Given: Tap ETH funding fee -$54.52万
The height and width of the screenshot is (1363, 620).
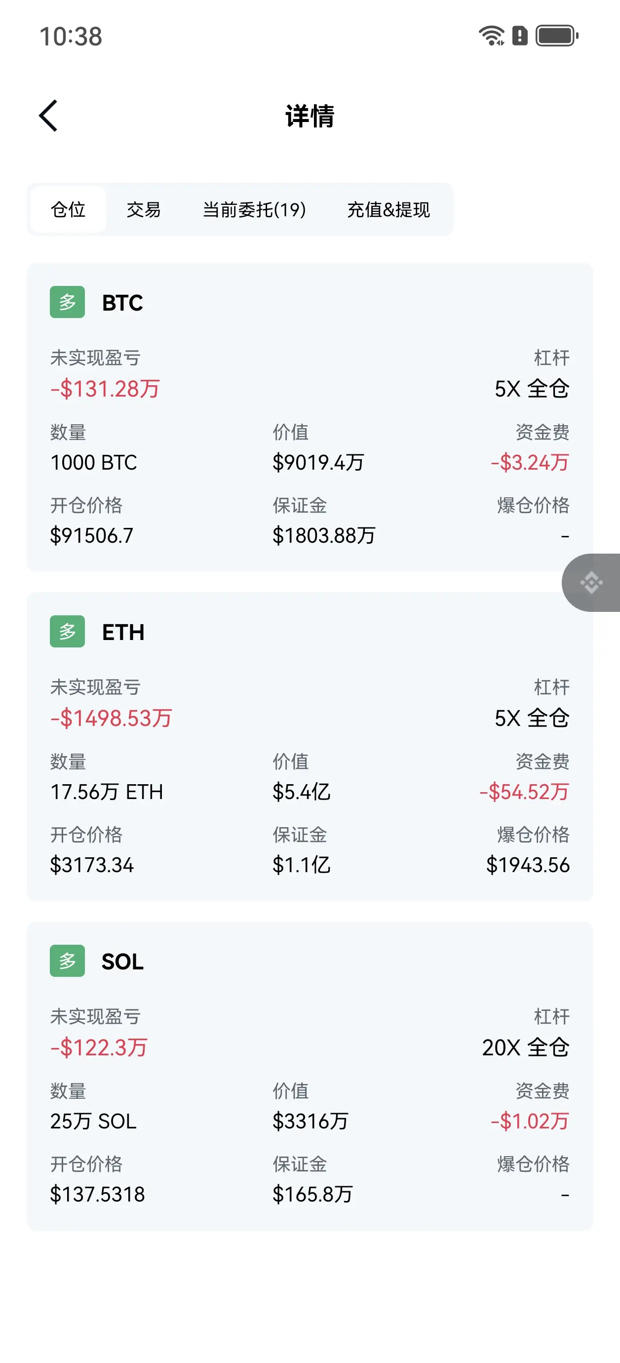Looking at the screenshot, I should pos(524,792).
